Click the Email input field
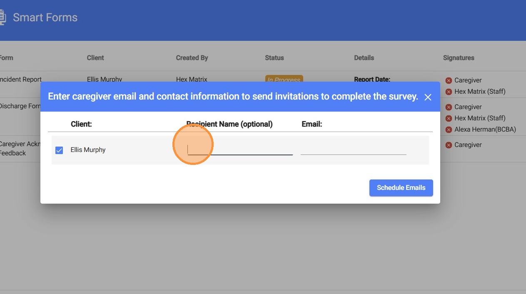Viewport: 526px width, 294px height. tap(353, 150)
